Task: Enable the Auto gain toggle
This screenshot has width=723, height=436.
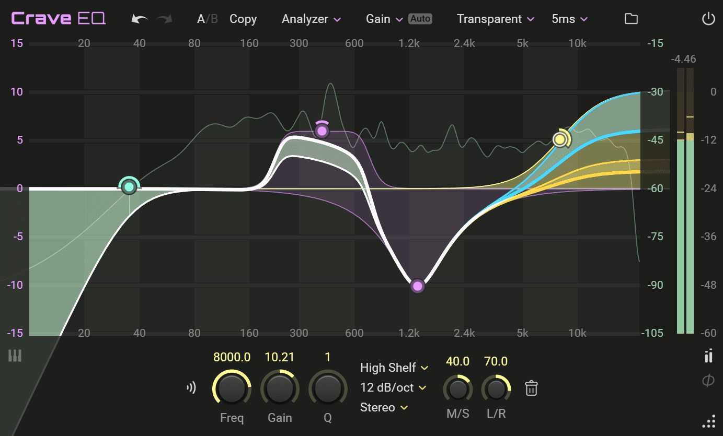Action: pos(420,18)
